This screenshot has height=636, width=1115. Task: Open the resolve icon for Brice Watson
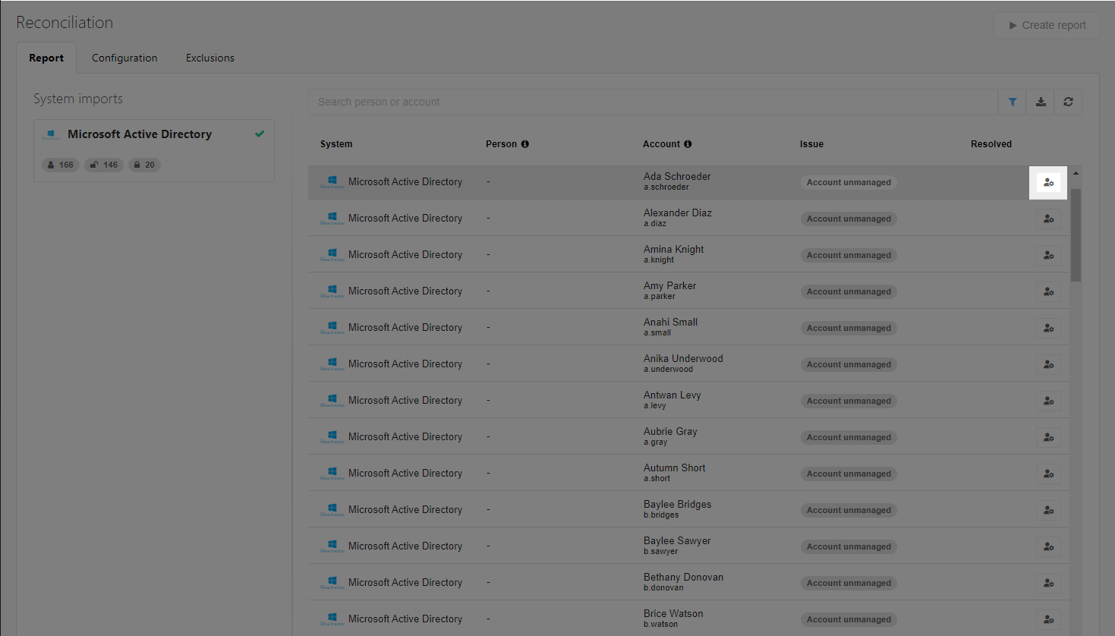1048,619
